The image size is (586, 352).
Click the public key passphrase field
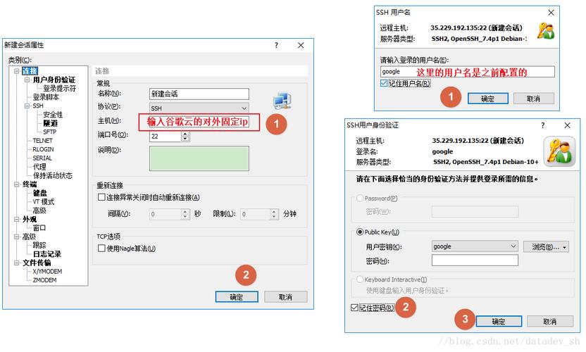tap(475, 260)
